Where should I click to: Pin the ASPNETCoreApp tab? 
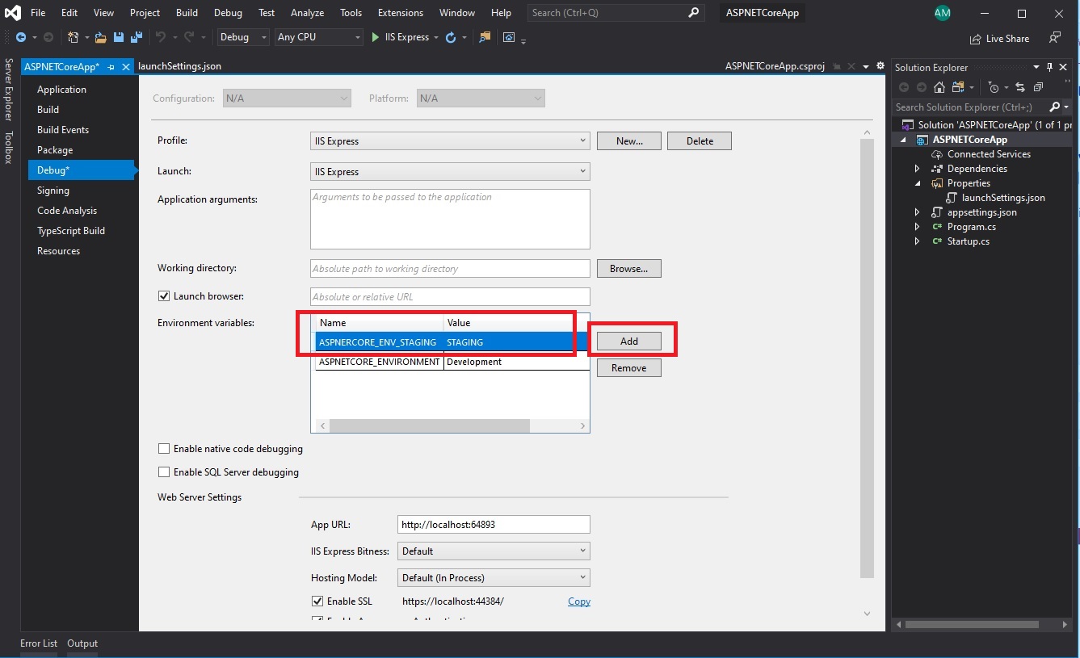pos(111,67)
